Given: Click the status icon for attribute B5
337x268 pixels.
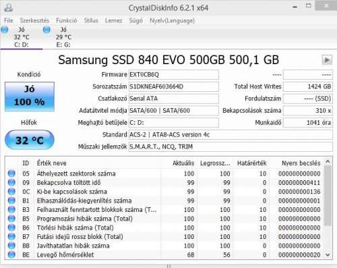Looking at the screenshot, I should pos(11,219).
